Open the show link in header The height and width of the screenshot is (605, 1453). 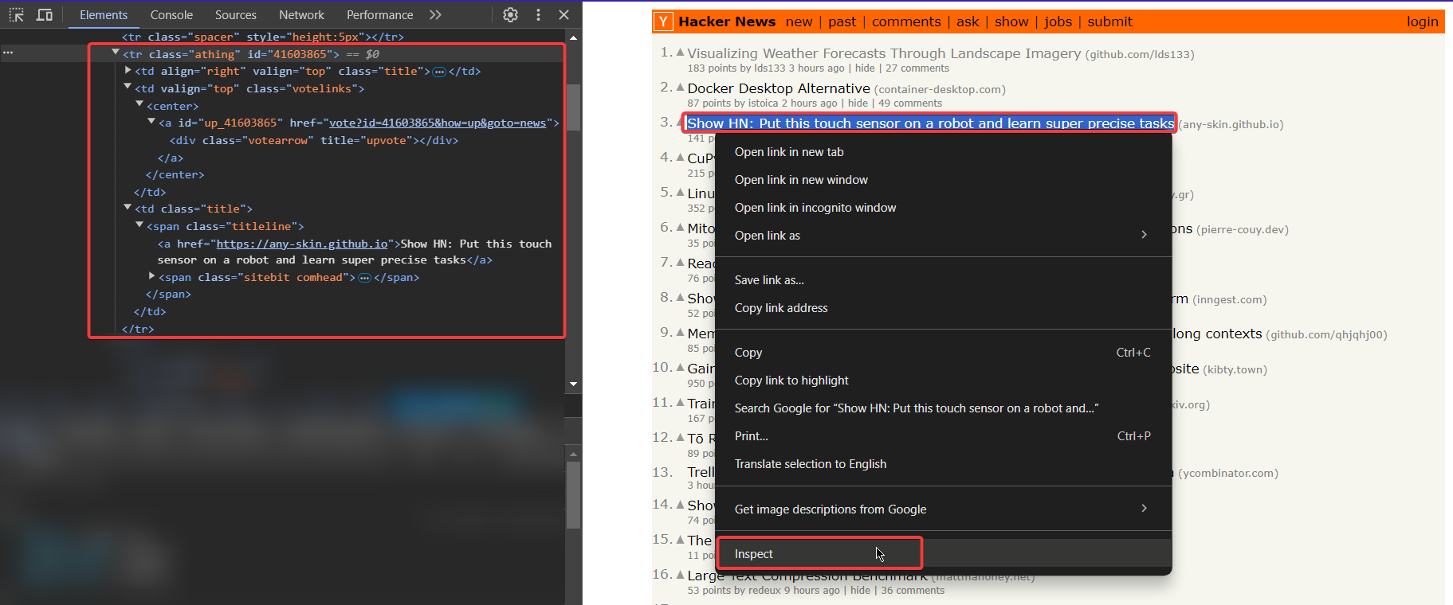pyautogui.click(x=1011, y=21)
